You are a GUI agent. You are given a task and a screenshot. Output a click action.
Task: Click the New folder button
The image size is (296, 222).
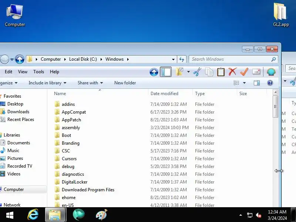point(125,83)
